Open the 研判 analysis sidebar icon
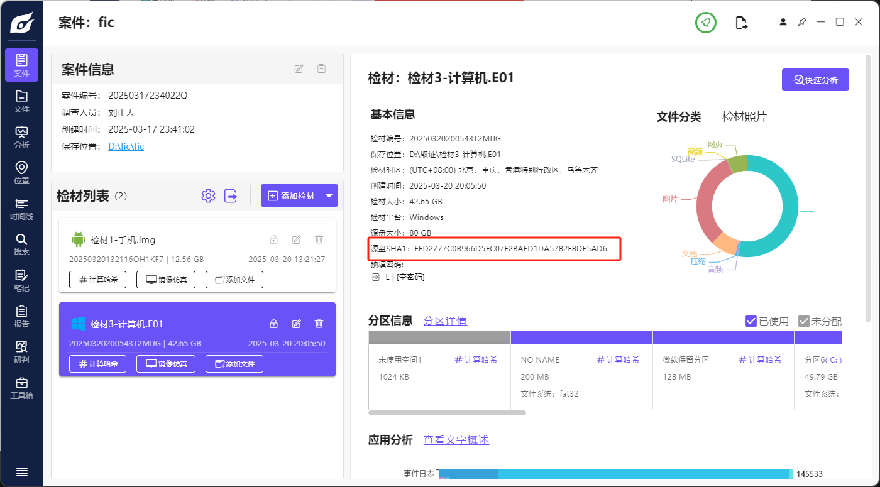Screen dimensions: 880x487 pos(21,352)
